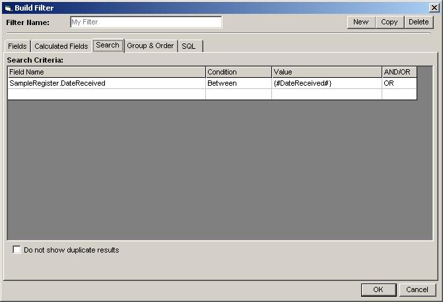Click the Build Filter title bar icon

coord(8,8)
